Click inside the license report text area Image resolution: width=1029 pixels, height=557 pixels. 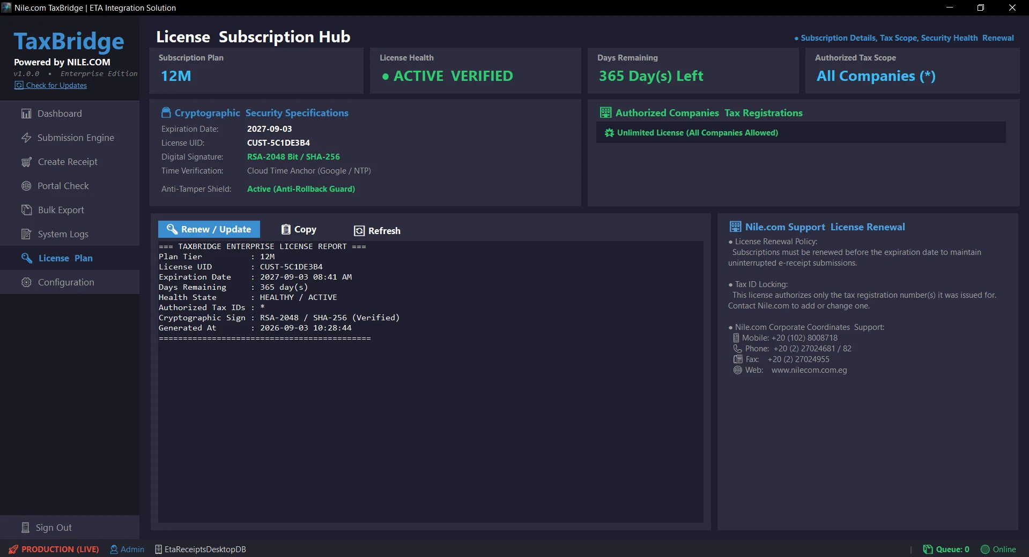pos(431,381)
